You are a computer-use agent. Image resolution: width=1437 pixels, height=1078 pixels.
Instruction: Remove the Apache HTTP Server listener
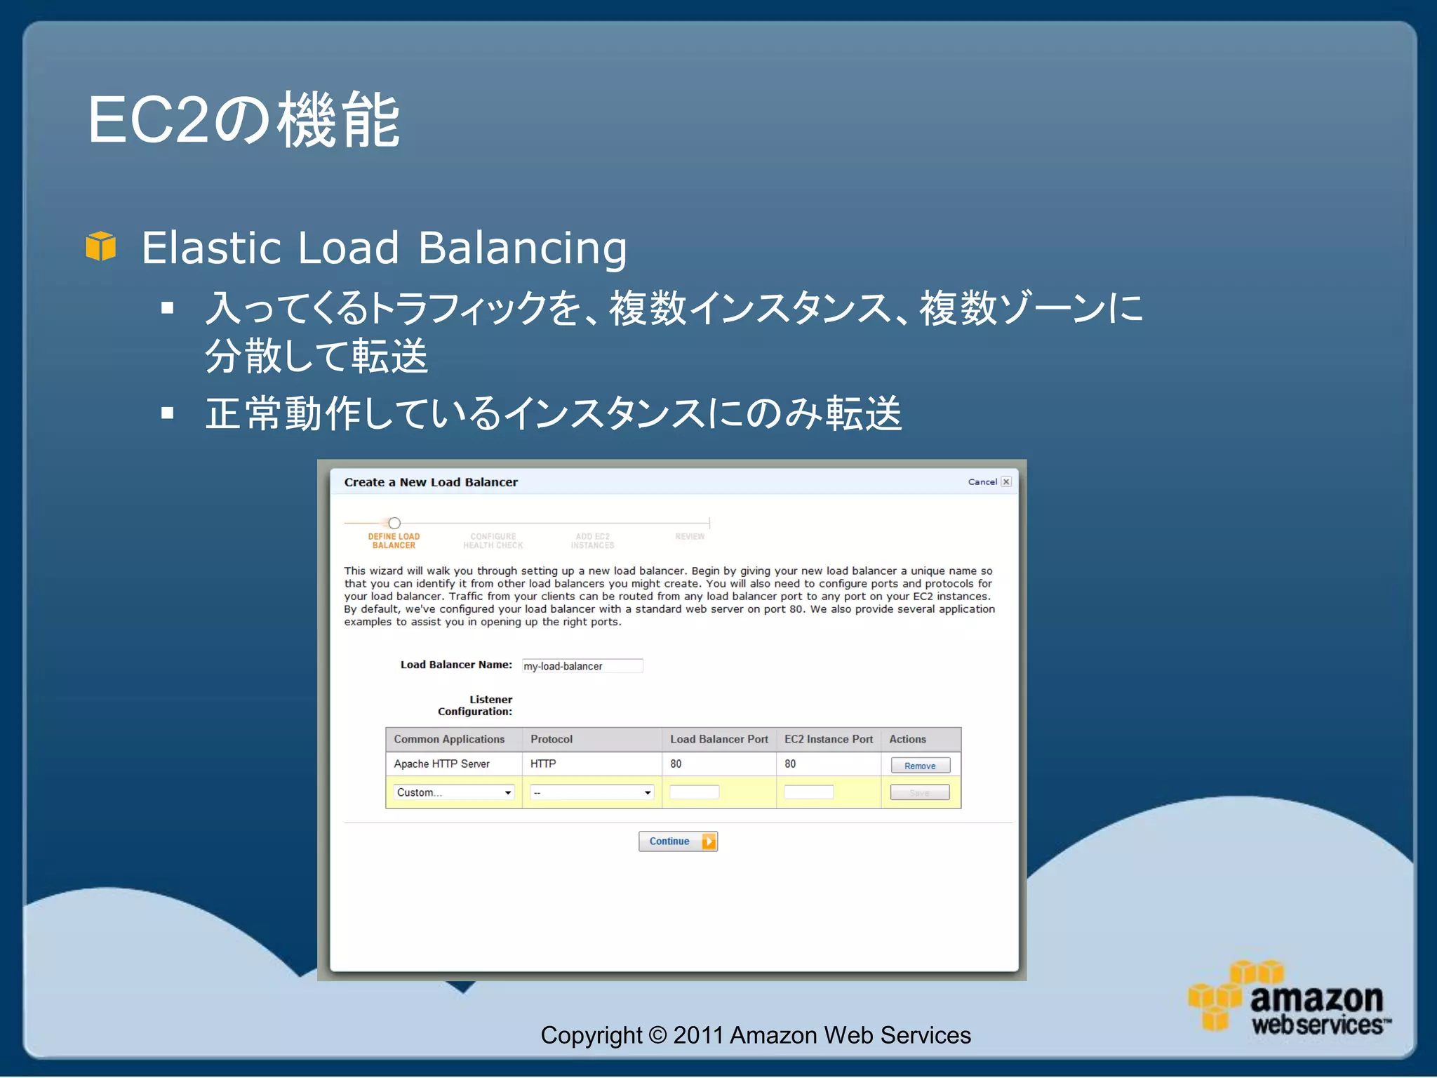coord(920,766)
